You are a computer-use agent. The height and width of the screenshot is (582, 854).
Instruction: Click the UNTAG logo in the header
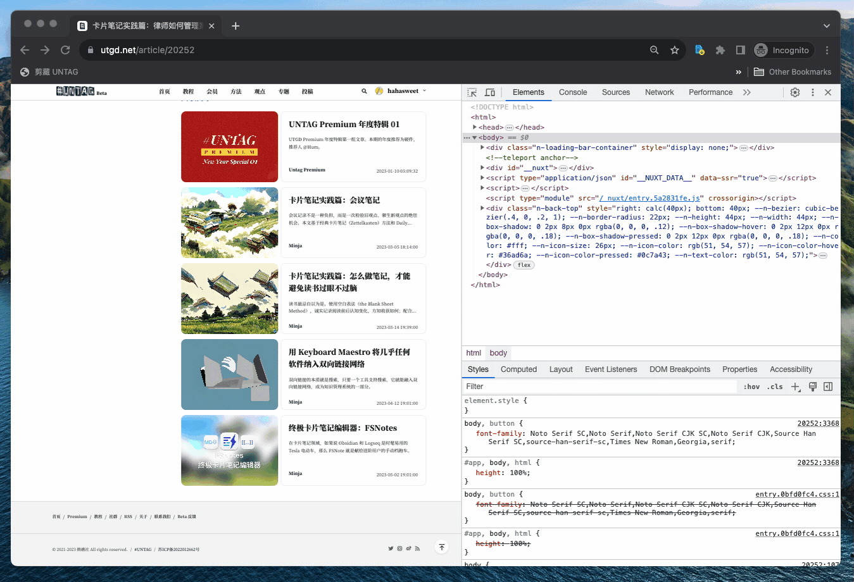click(75, 91)
